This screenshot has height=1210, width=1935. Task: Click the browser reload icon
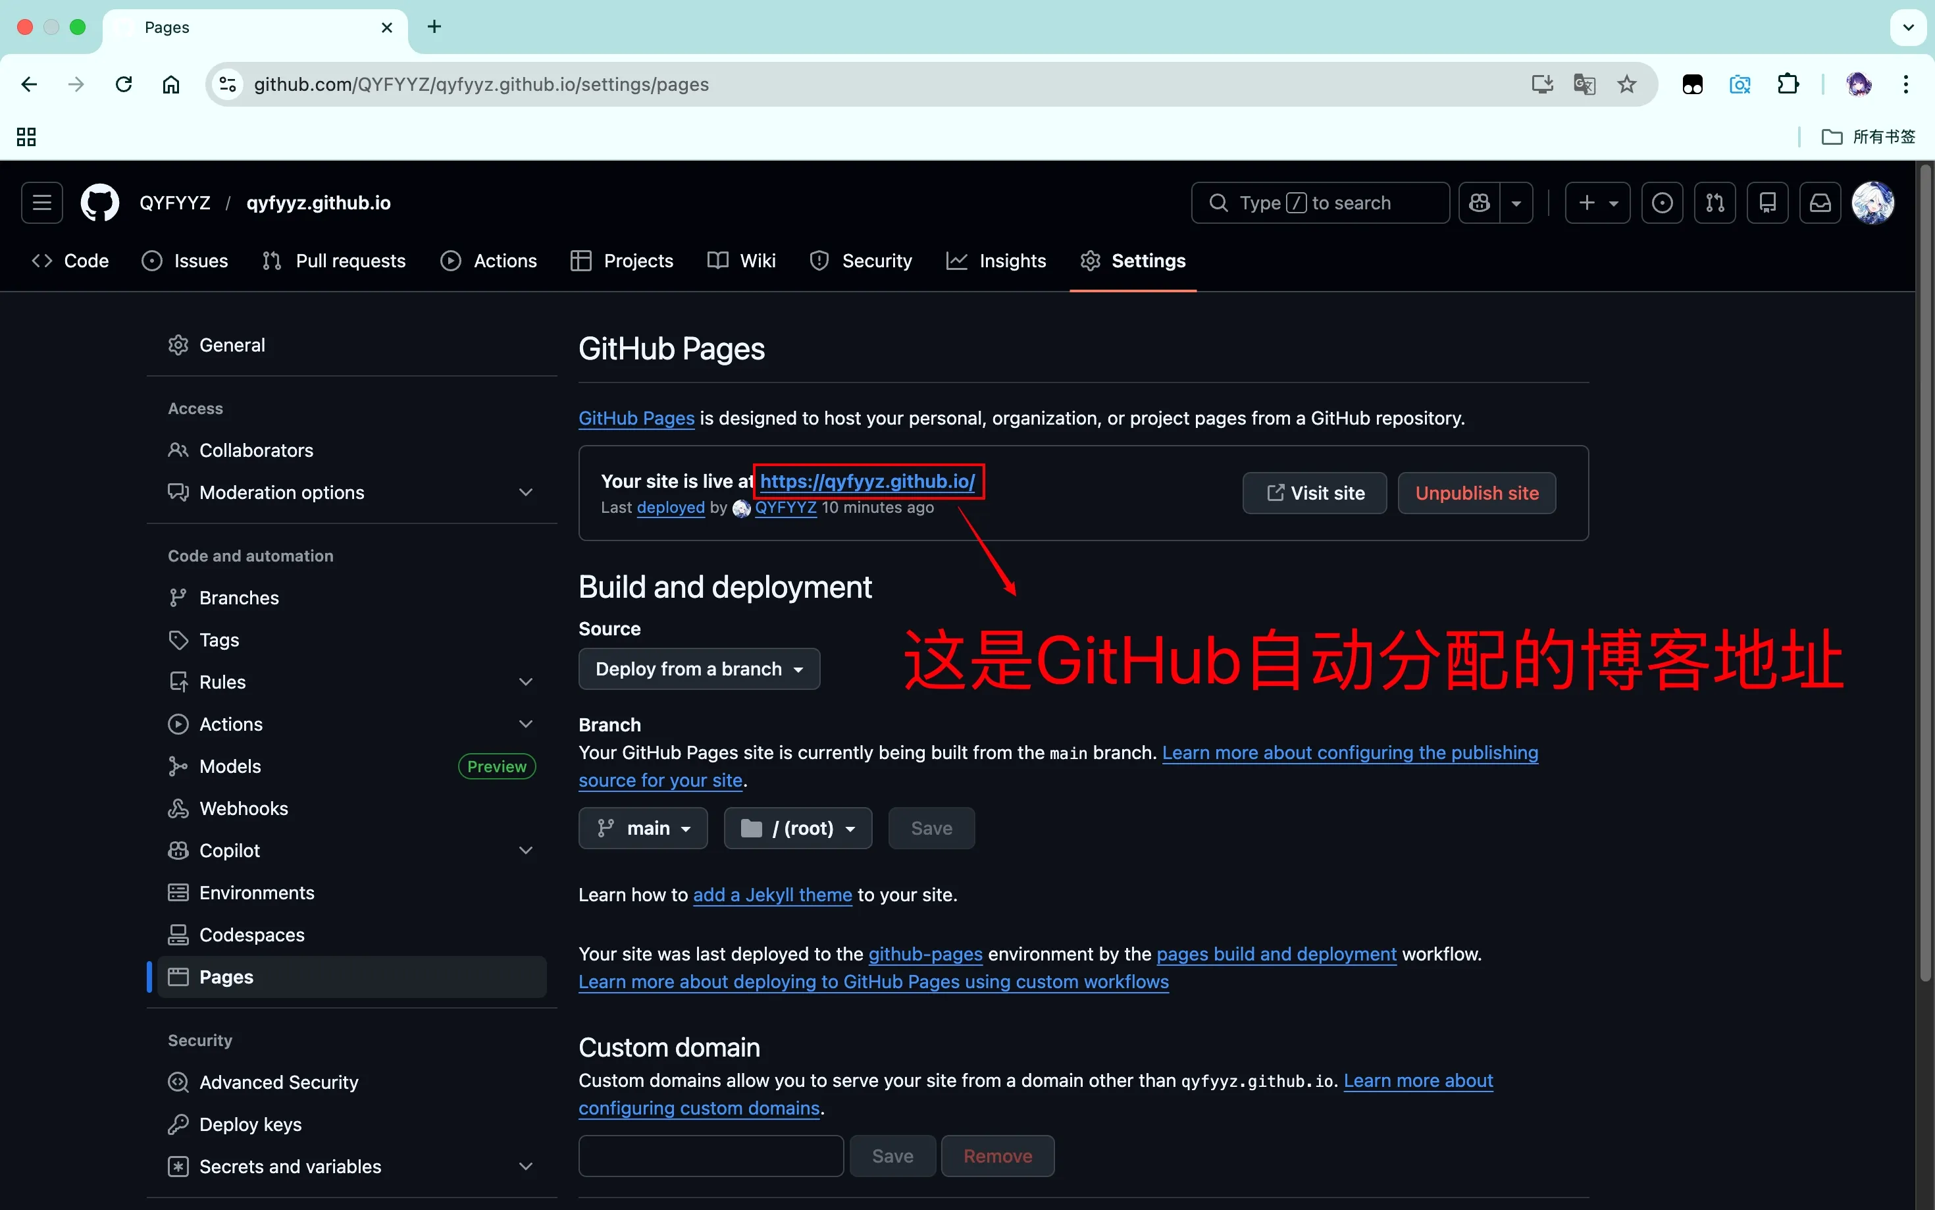(x=123, y=84)
